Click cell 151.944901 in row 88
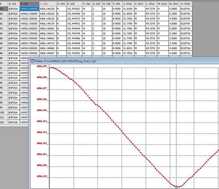This screenshot has height=189, width=219. [x=74, y=53]
